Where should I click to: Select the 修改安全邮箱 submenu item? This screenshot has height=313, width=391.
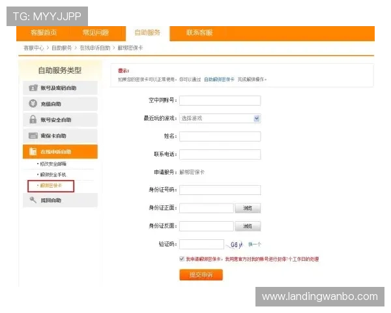point(52,164)
